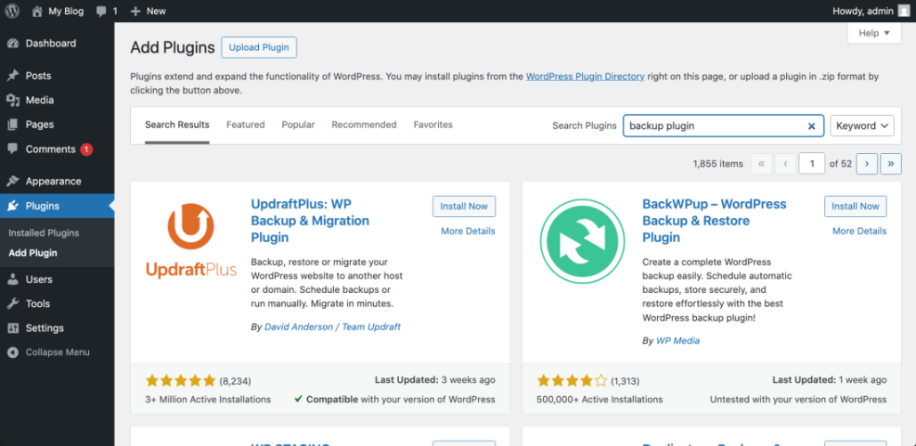
Task: Open the comments bubble in admin bar
Action: click(x=101, y=11)
